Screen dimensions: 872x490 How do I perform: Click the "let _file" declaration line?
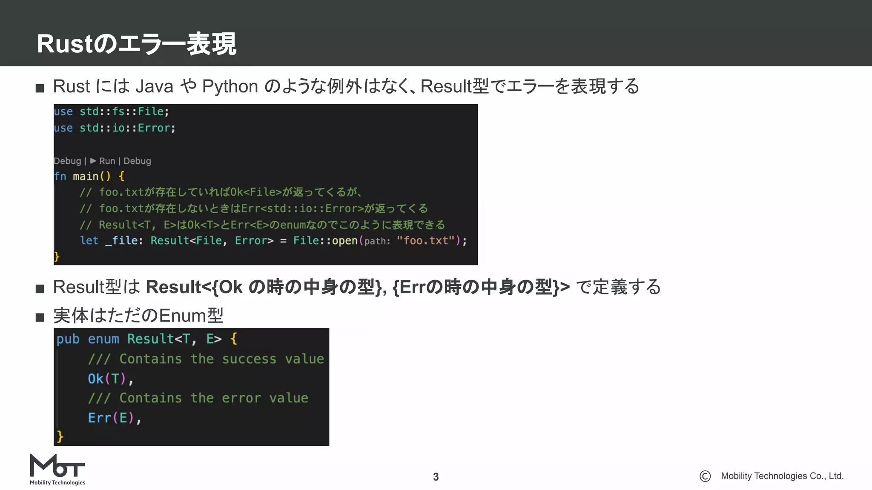(273, 241)
